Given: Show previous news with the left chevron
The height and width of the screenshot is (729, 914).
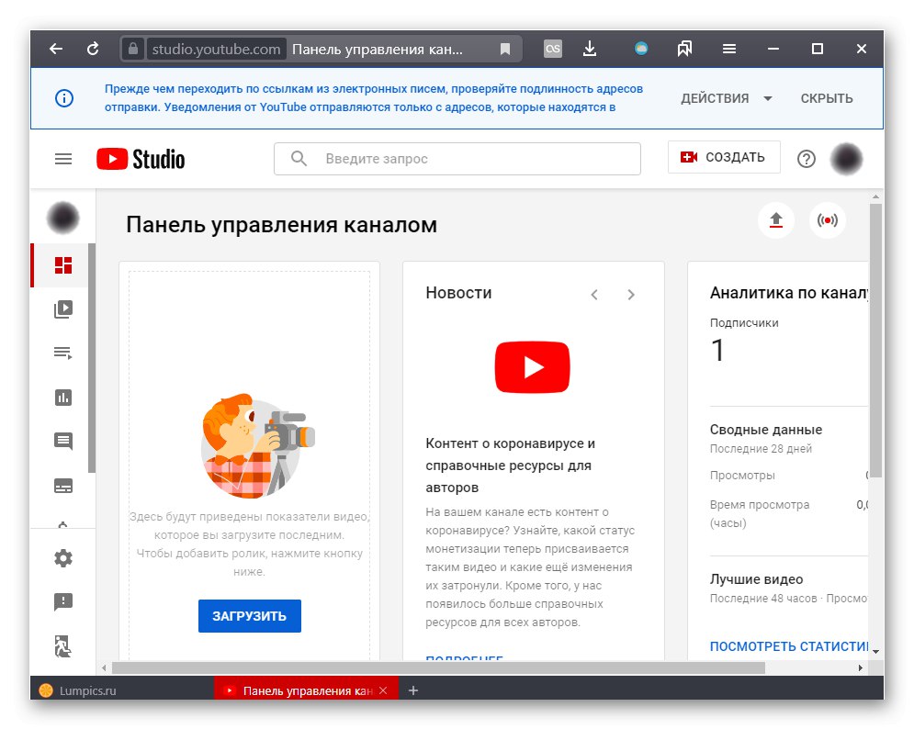Looking at the screenshot, I should pyautogui.click(x=594, y=295).
